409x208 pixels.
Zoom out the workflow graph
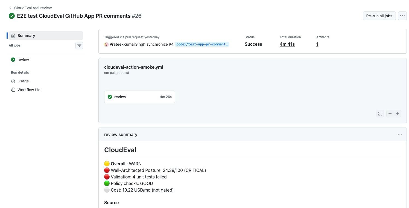(390, 114)
